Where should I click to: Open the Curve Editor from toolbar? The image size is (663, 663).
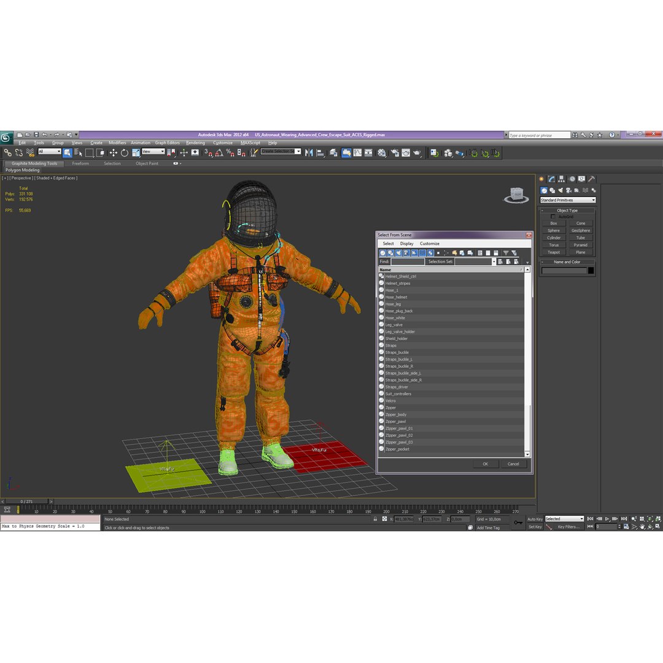[357, 153]
